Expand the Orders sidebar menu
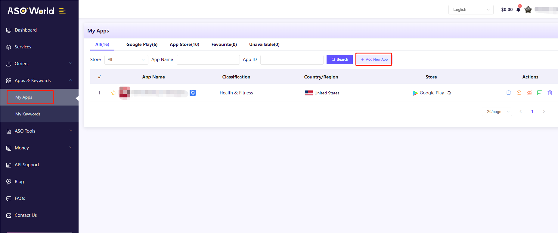The image size is (558, 233). 39,64
